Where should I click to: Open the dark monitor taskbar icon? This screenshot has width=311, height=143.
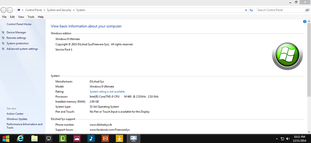(49, 139)
